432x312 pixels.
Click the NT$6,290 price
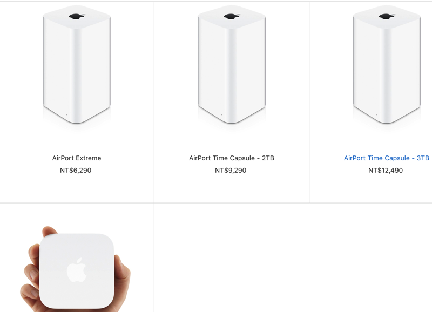76,171
